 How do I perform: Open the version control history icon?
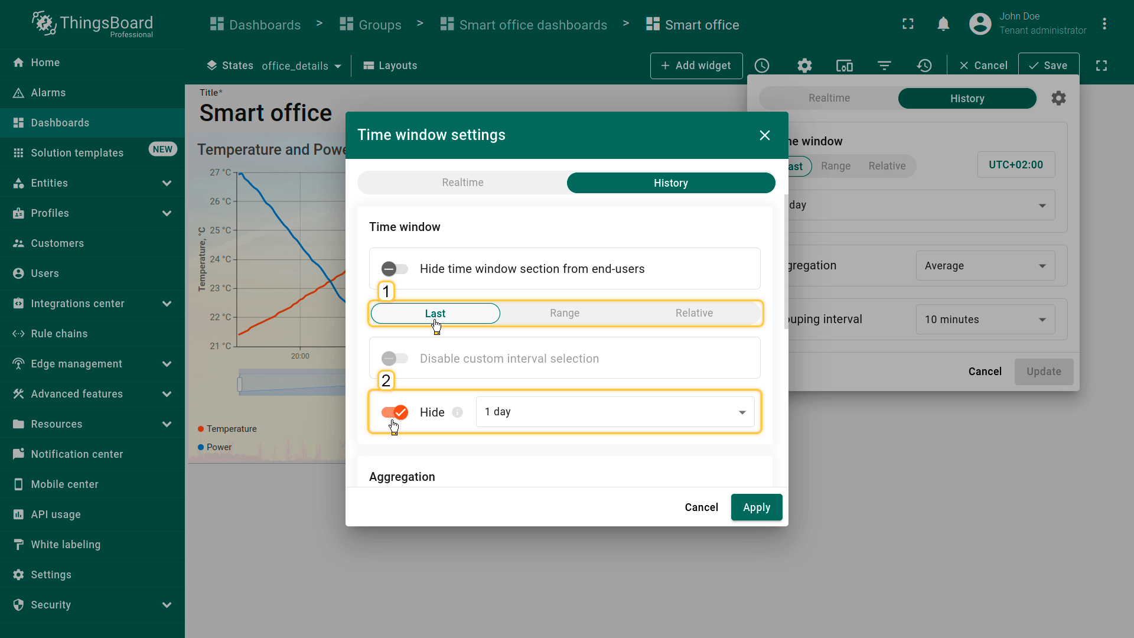[x=924, y=66]
